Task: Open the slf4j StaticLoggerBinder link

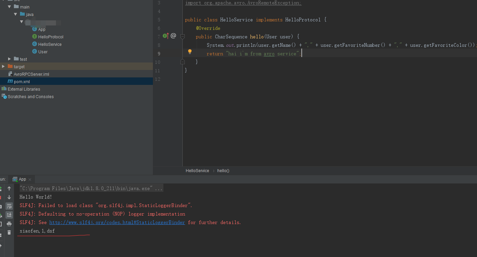Action: tap(117, 223)
